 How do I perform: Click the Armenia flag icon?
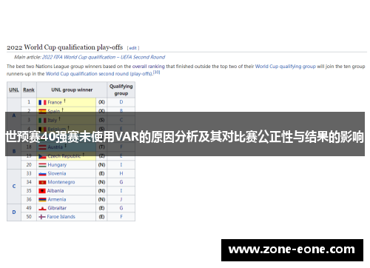[42, 200]
